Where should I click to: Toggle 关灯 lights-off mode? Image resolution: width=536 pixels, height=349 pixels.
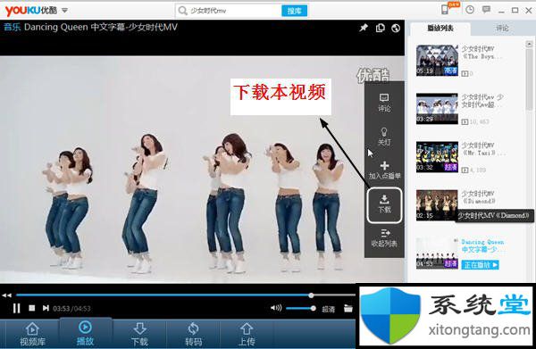tap(384, 137)
